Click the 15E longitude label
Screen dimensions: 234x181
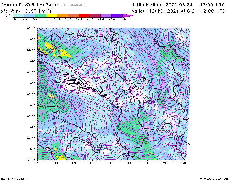click(x=37, y=163)
